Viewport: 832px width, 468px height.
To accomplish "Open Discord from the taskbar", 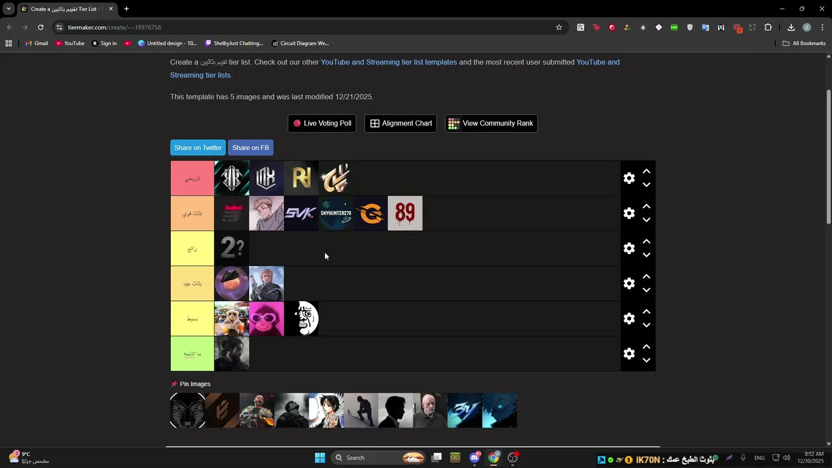I will [474, 458].
